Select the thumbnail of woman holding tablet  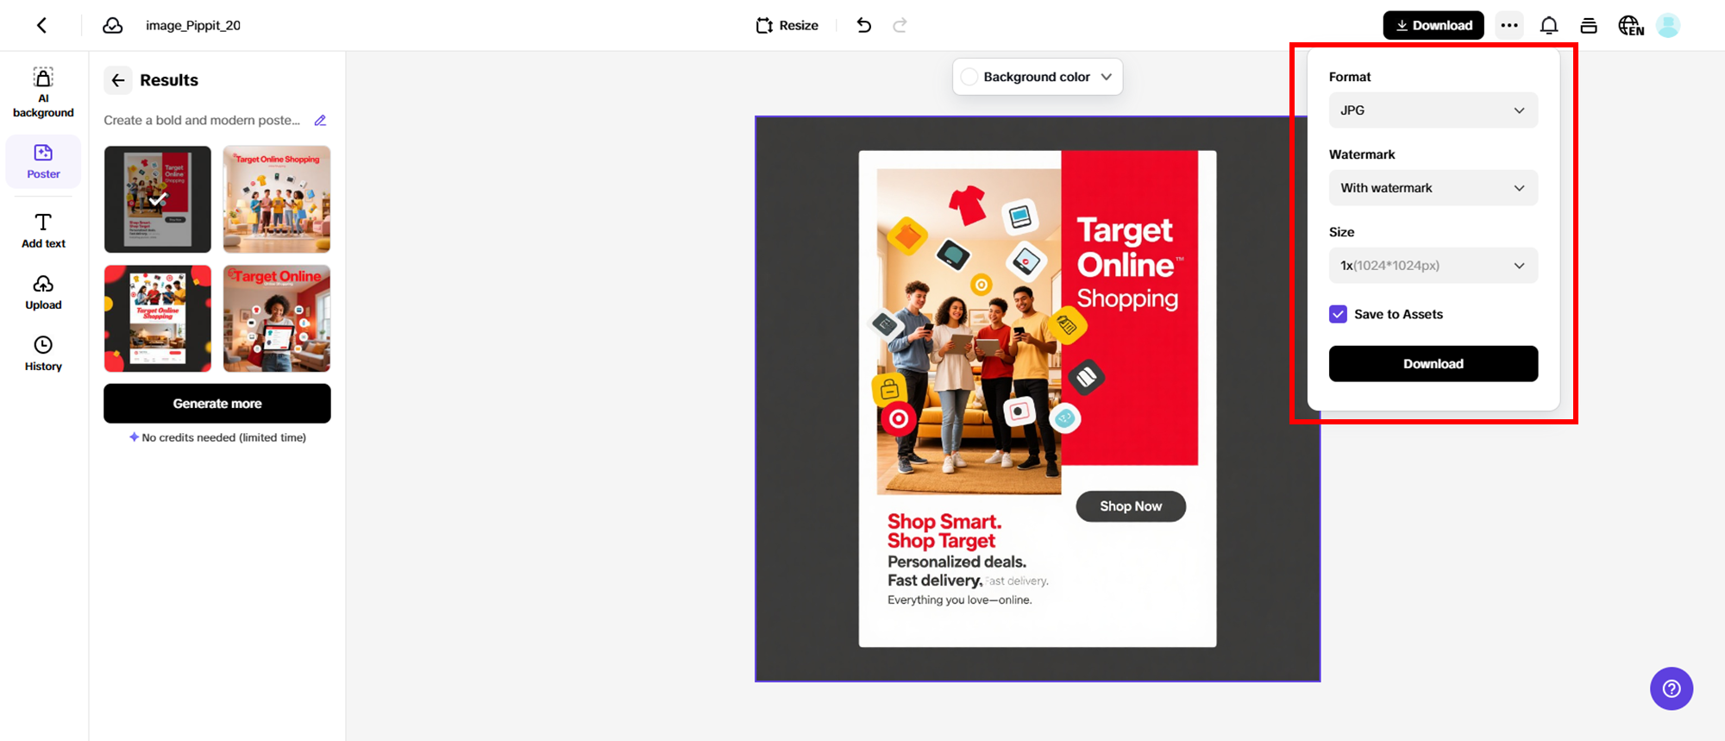coord(277,318)
